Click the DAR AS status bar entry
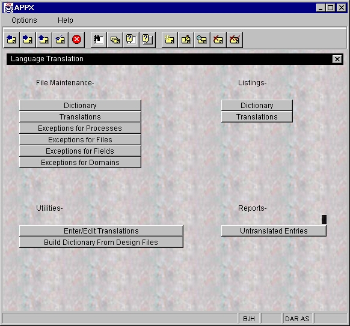This screenshot has height=326, width=350. pos(298,319)
